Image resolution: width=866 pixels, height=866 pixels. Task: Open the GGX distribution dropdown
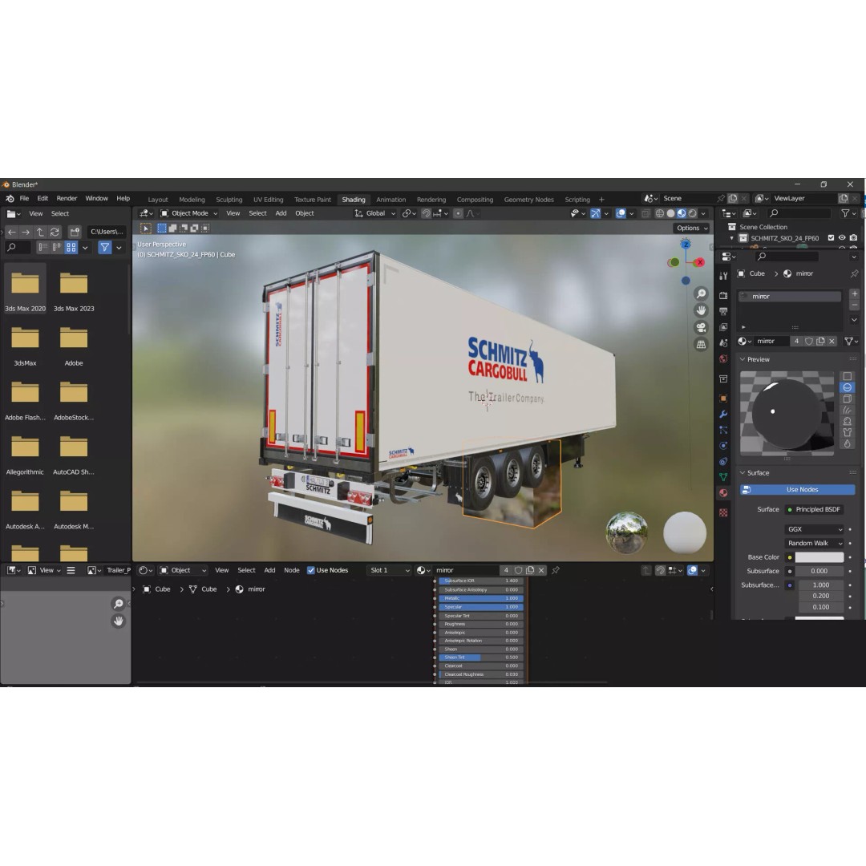coord(814,529)
